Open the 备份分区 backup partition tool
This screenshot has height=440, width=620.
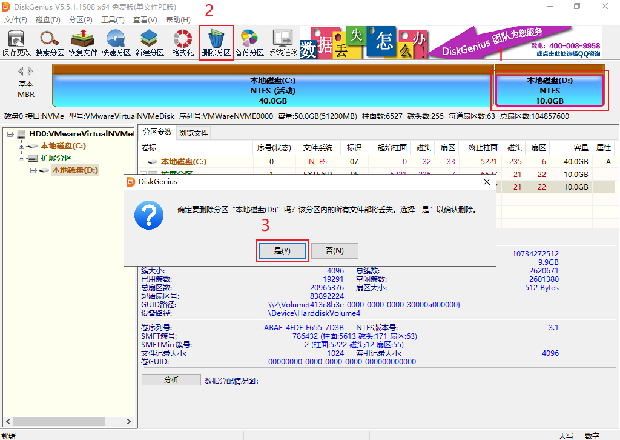tap(249, 43)
